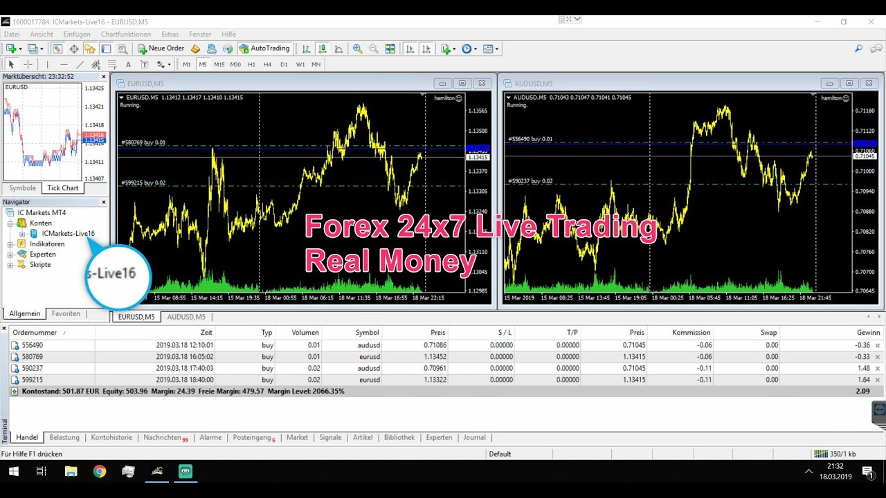
Task: Open the Windows Start menu
Action: [x=13, y=472]
